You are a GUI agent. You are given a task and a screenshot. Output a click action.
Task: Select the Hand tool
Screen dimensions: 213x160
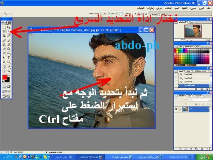4,71
